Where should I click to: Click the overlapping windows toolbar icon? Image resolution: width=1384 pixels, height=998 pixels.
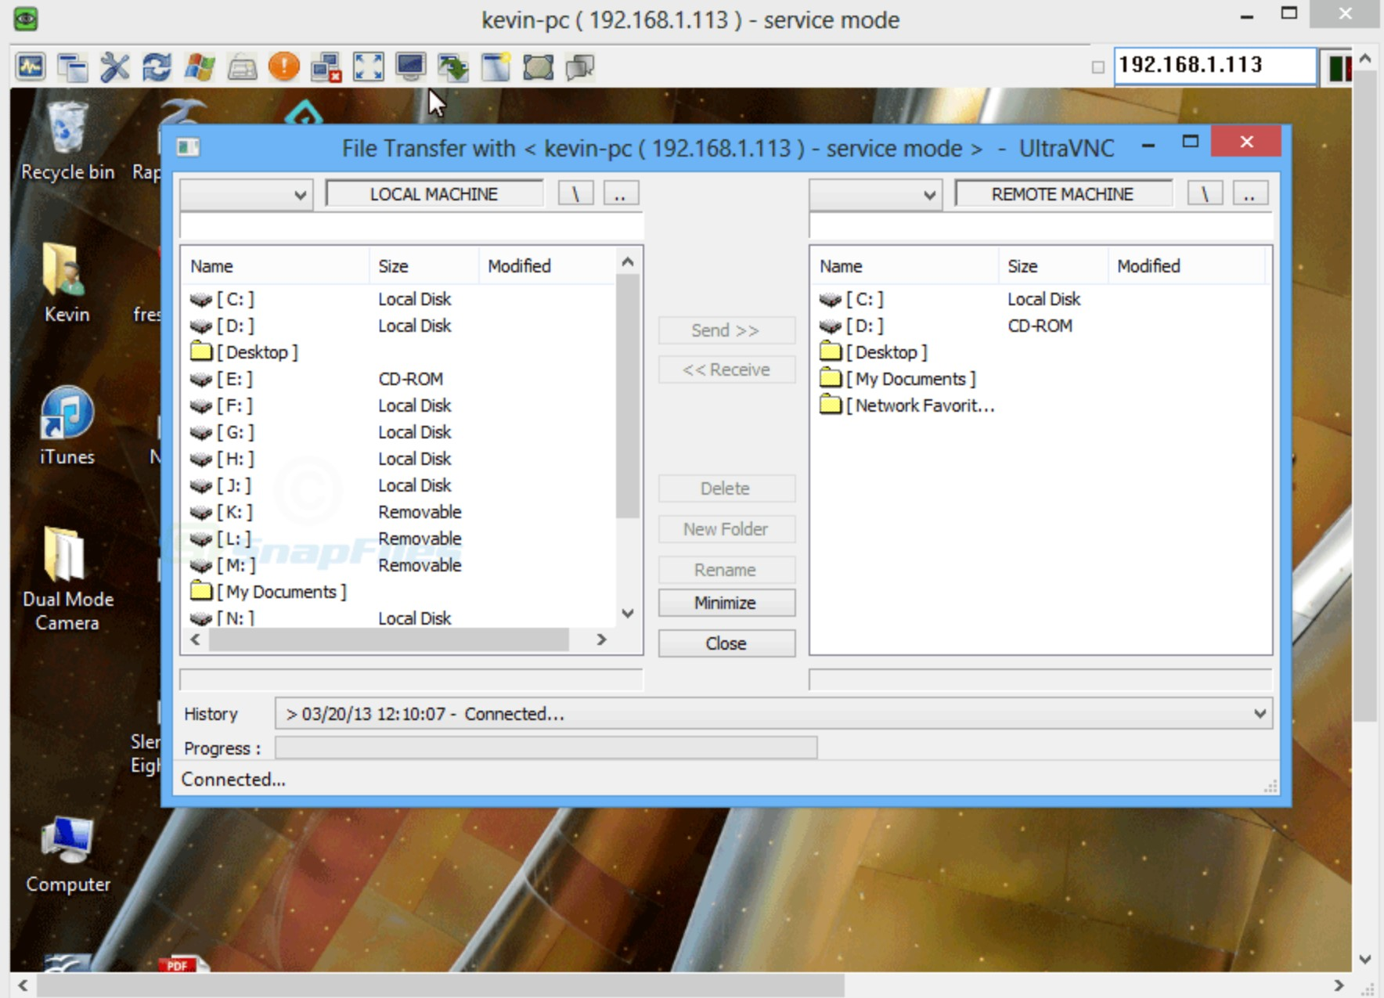73,67
